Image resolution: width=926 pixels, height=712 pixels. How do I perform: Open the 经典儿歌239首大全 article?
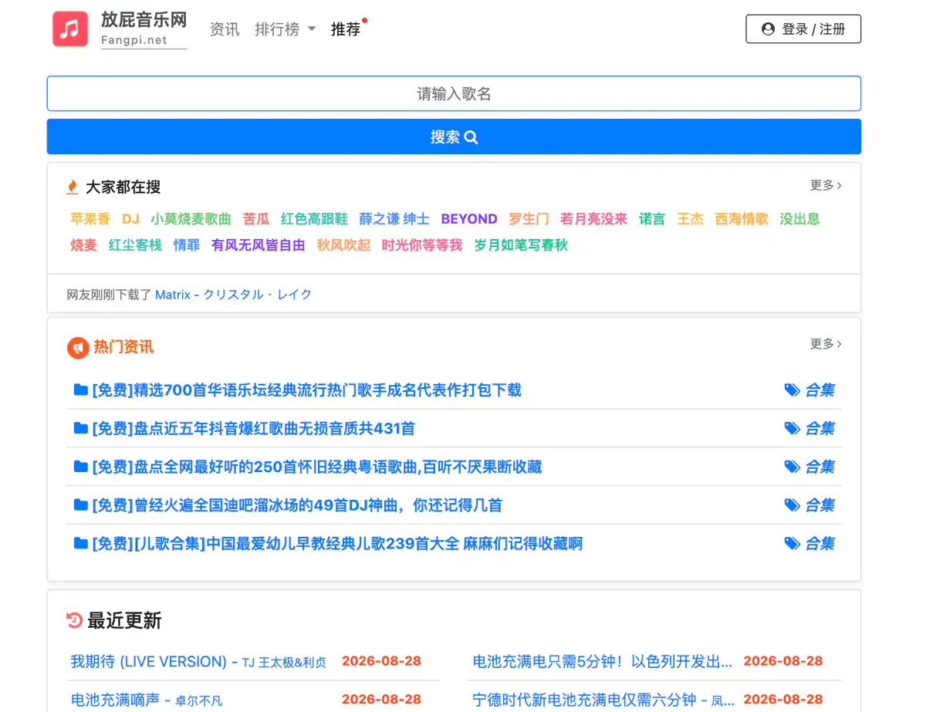coord(337,545)
